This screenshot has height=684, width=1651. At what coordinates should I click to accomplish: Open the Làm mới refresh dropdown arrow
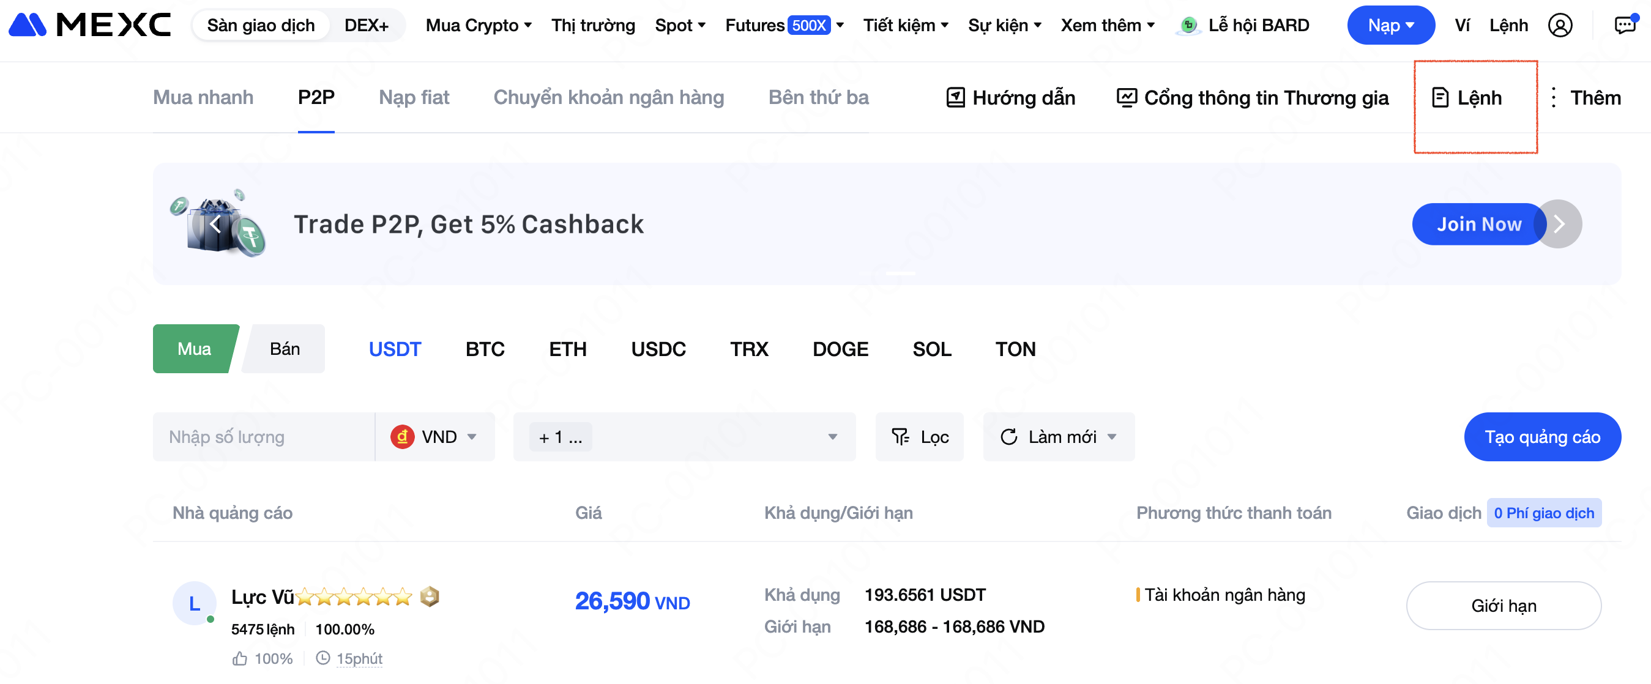tap(1112, 437)
